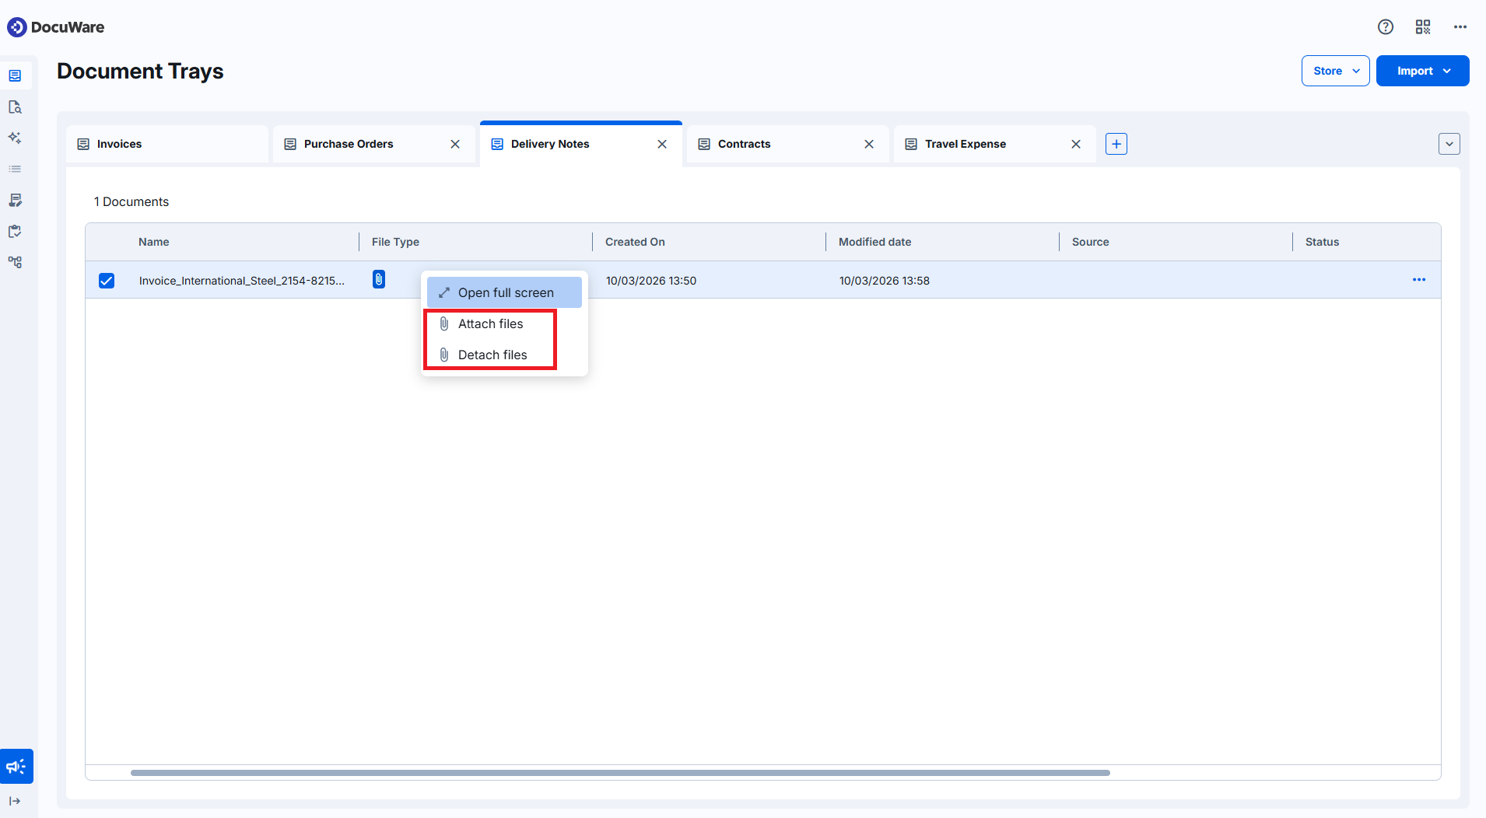This screenshot has height=818, width=1486.
Task: Choose Open full screen menu item
Action: 504,292
